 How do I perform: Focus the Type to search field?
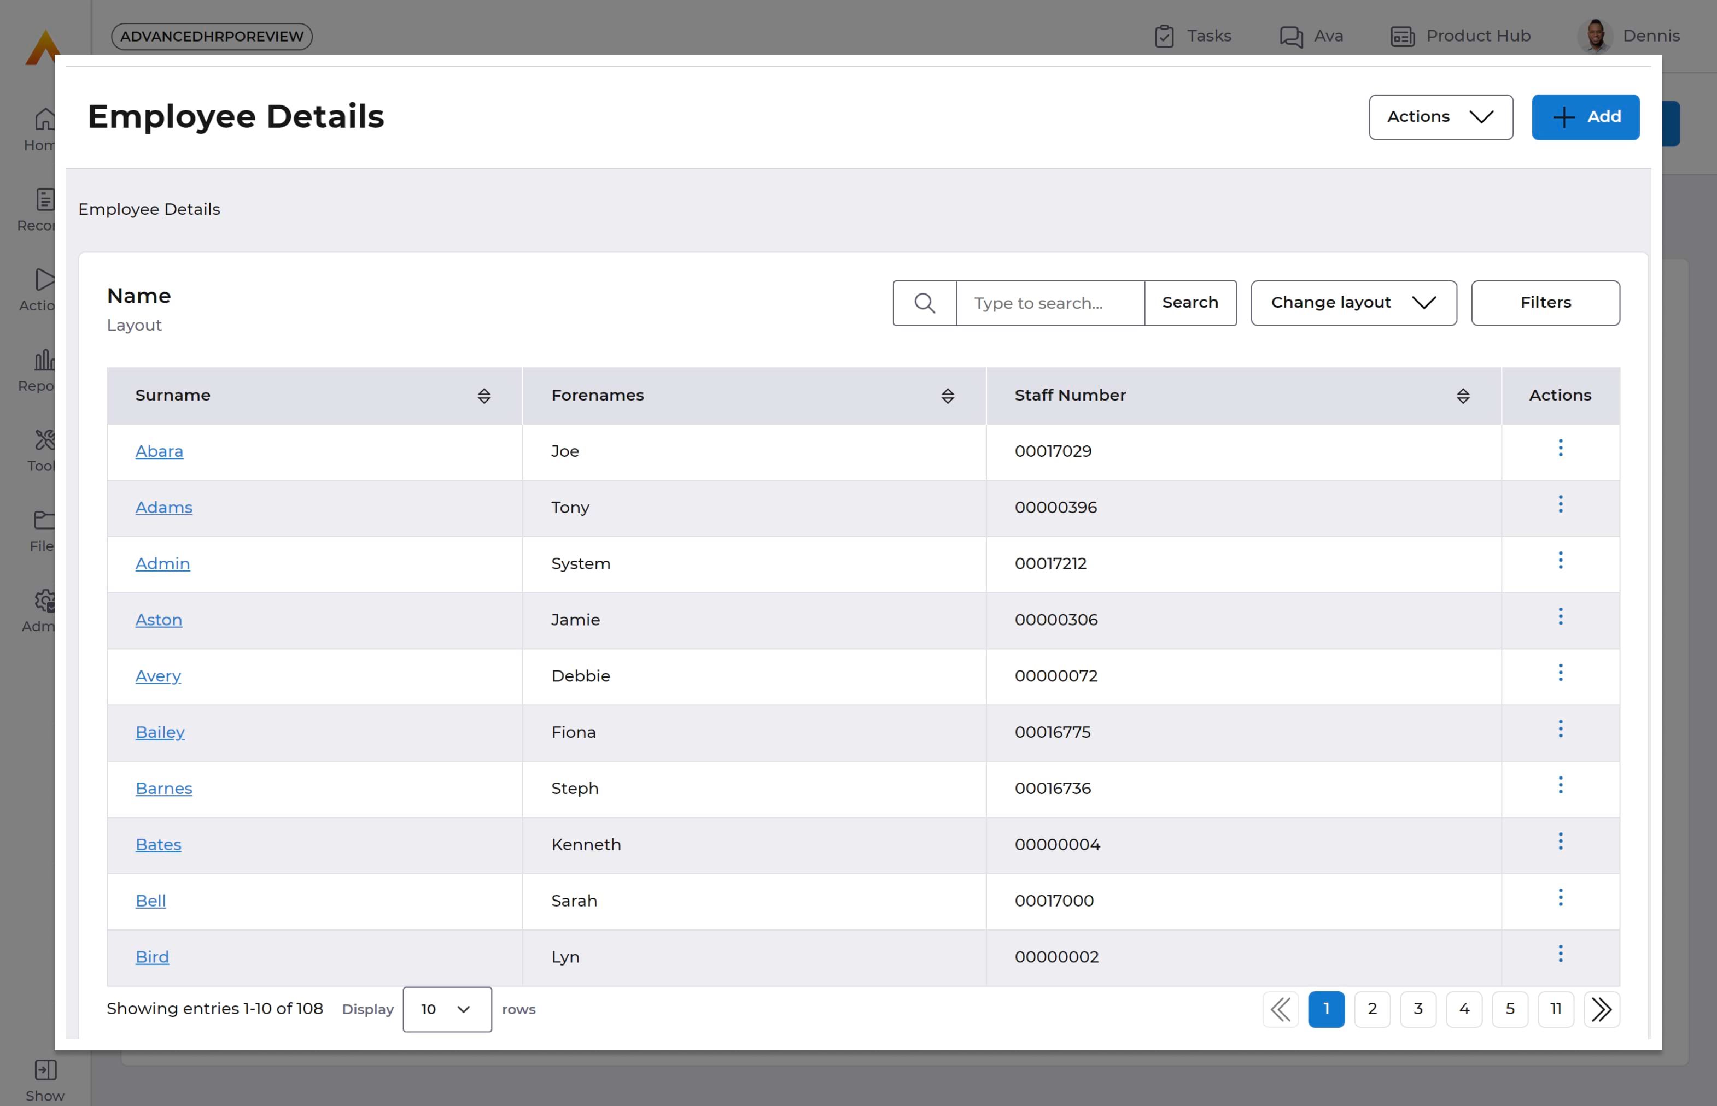[x=1050, y=303]
